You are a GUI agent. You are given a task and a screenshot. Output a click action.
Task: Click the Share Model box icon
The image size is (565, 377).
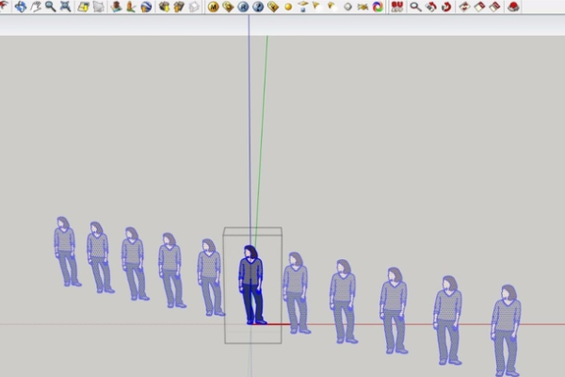(179, 7)
